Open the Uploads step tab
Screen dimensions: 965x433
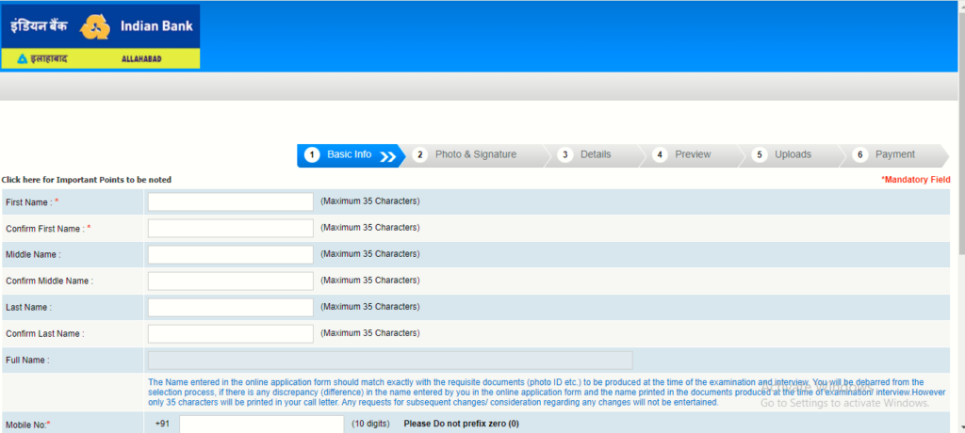pos(793,155)
